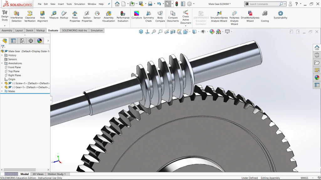Image resolution: width=321 pixels, height=180 pixels.
Task: Open the Tools menu
Action: tap(69, 4)
